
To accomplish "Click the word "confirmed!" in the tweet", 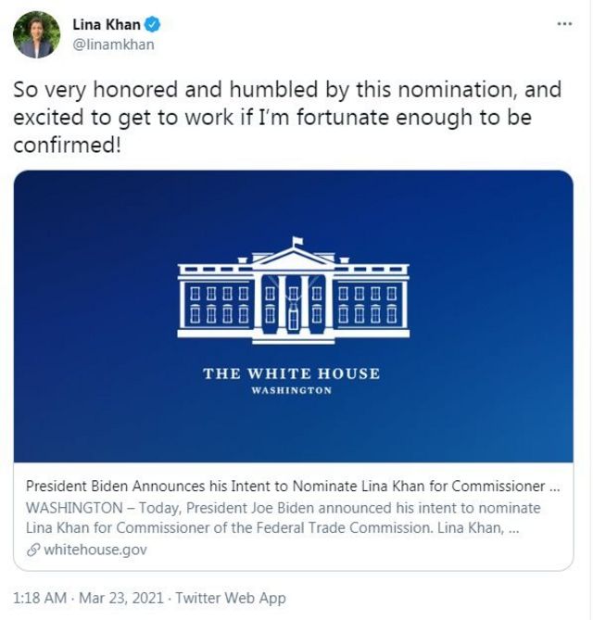I will pos(67,145).
